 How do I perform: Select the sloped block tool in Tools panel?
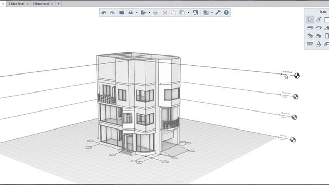(x=319, y=36)
